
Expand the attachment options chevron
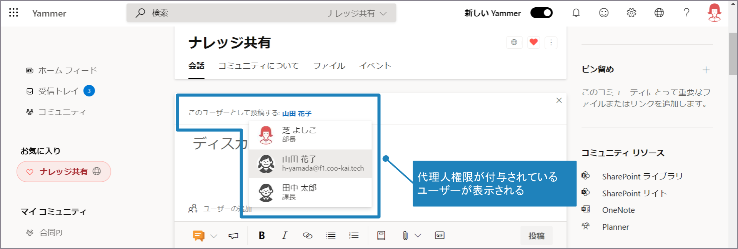pyautogui.click(x=418, y=236)
